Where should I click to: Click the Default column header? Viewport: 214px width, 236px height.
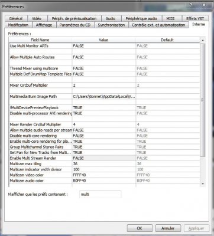tap(167, 40)
